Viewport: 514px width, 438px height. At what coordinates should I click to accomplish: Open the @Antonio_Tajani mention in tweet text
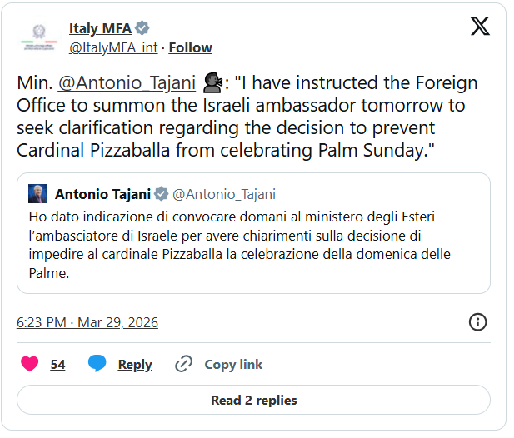127,83
